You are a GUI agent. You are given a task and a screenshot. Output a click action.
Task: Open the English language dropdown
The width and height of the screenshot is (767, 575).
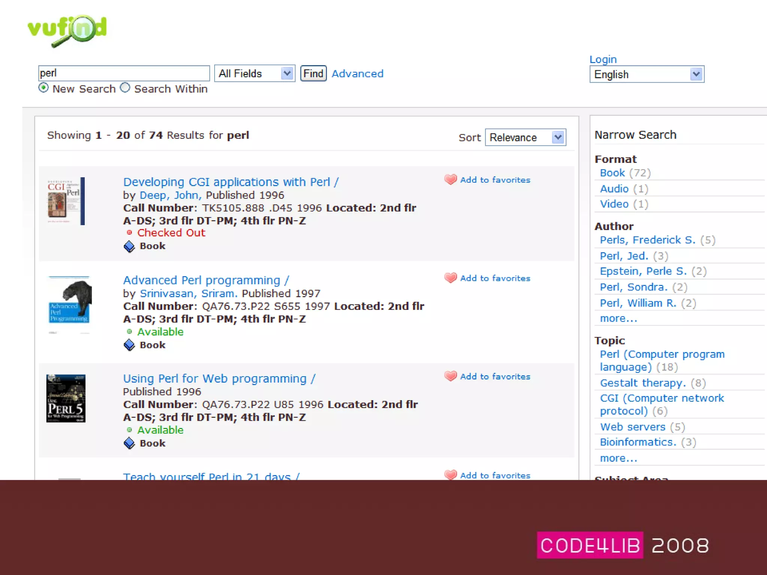[647, 74]
